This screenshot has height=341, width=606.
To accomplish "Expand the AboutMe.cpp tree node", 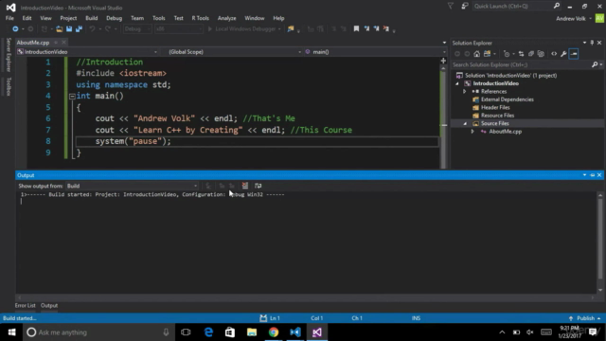I will (x=472, y=132).
